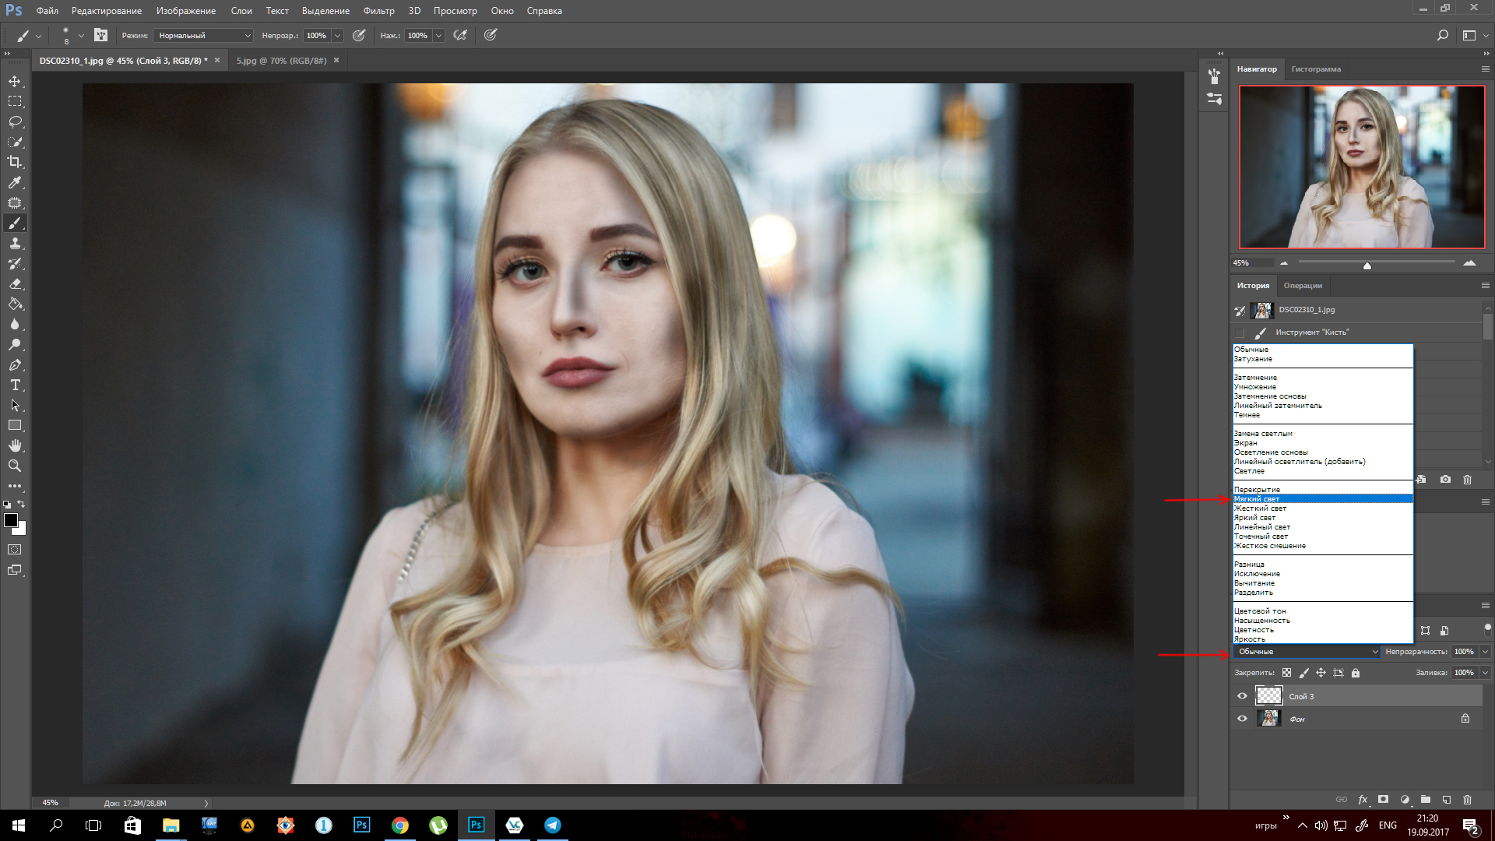Viewport: 1495px width, 841px height.
Task: Add a layer mask from the Layers panel footer
Action: [1383, 799]
